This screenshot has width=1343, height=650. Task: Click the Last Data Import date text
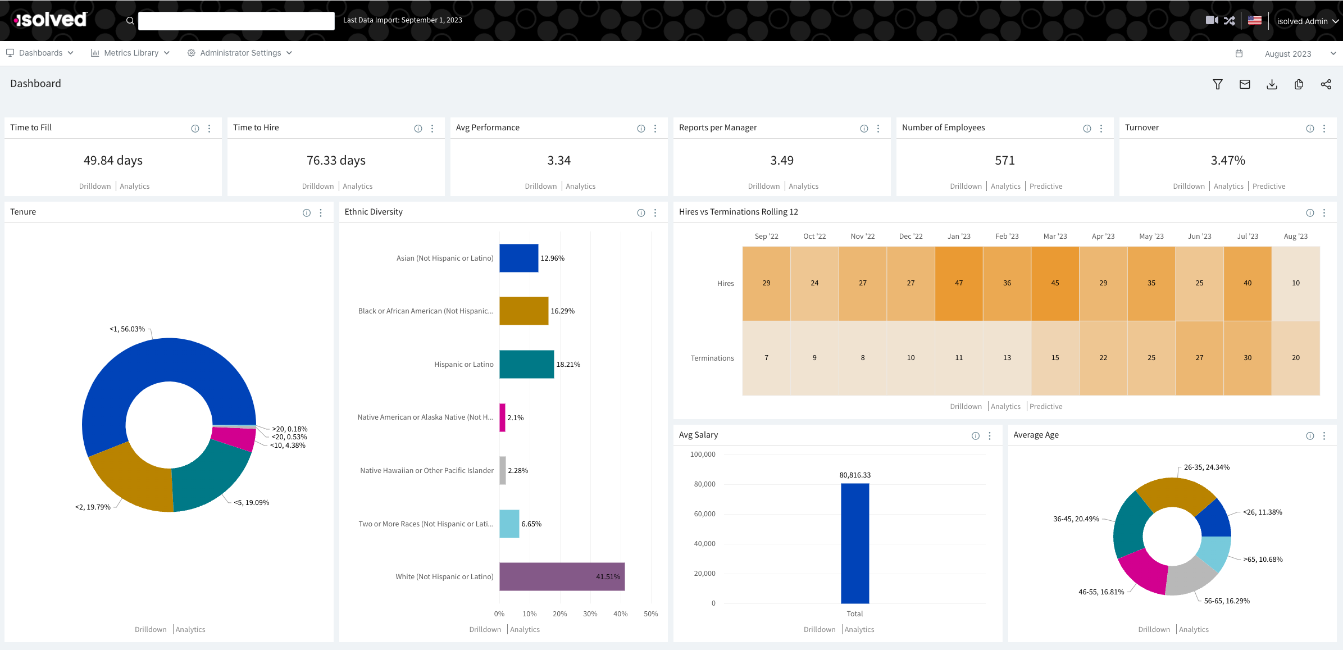402,20
